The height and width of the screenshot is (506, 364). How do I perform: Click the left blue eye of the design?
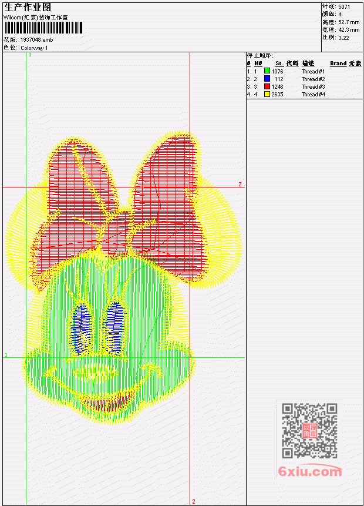click(x=80, y=329)
